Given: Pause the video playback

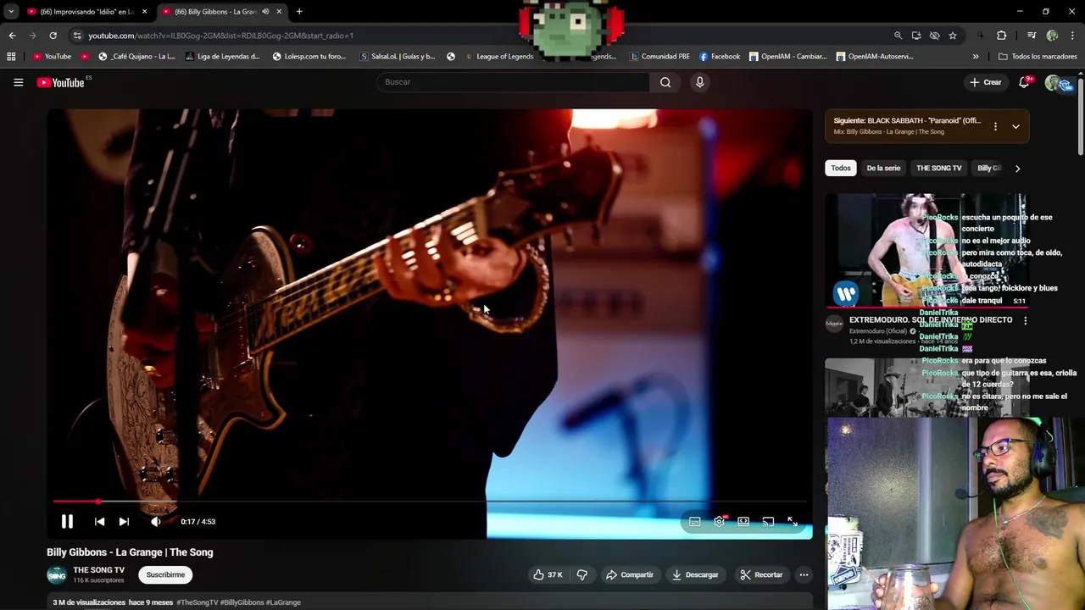Looking at the screenshot, I should [x=67, y=522].
